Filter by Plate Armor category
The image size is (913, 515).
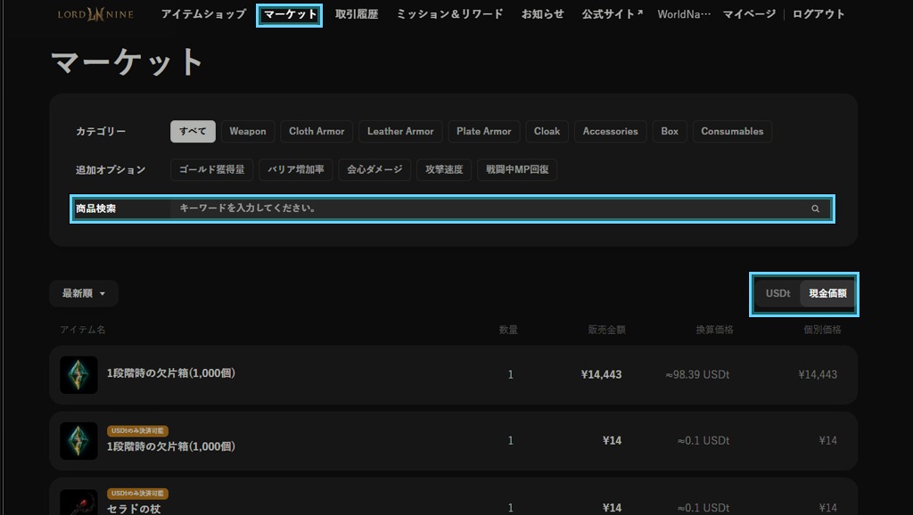coord(483,131)
